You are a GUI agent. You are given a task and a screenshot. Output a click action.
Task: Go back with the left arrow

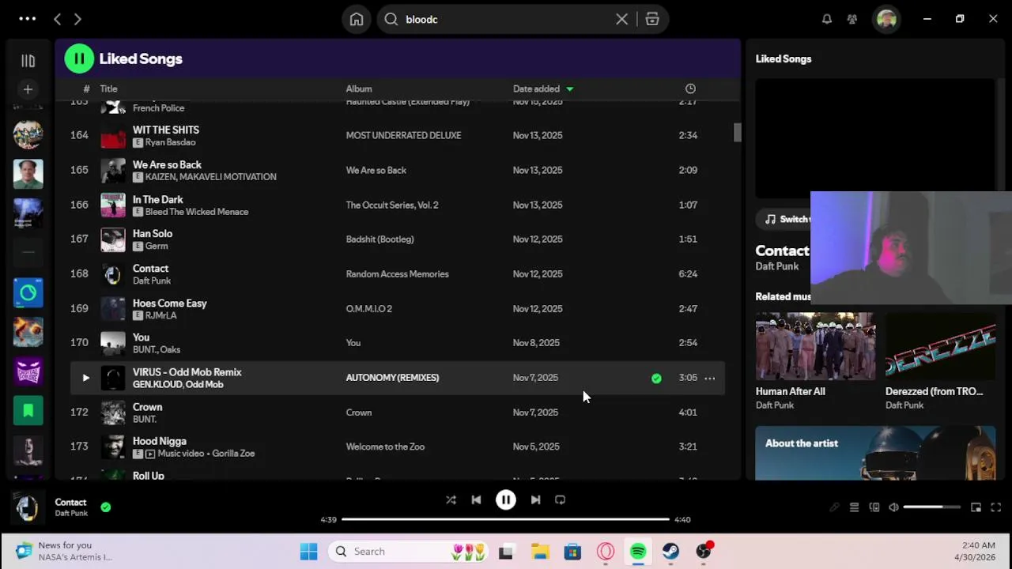pos(58,19)
